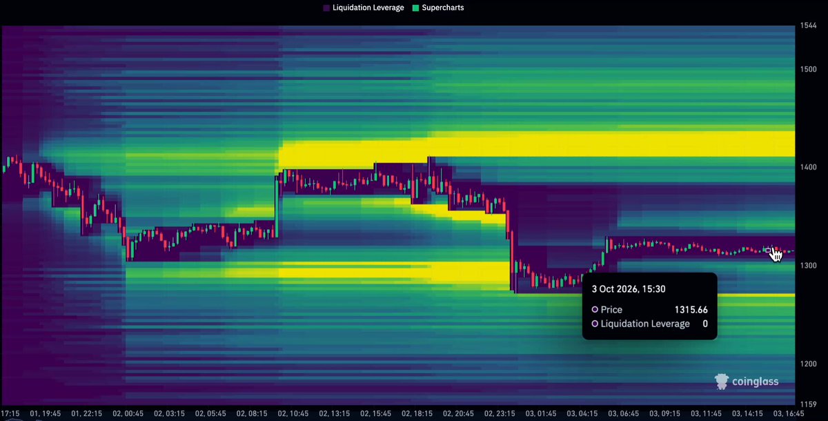Image resolution: width=828 pixels, height=421 pixels.
Task: Click the 02, 10:45 time axis label
Action: pyautogui.click(x=294, y=413)
